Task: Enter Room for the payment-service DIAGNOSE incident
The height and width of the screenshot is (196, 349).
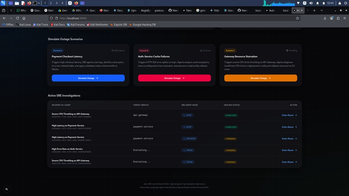Action: (x=289, y=138)
